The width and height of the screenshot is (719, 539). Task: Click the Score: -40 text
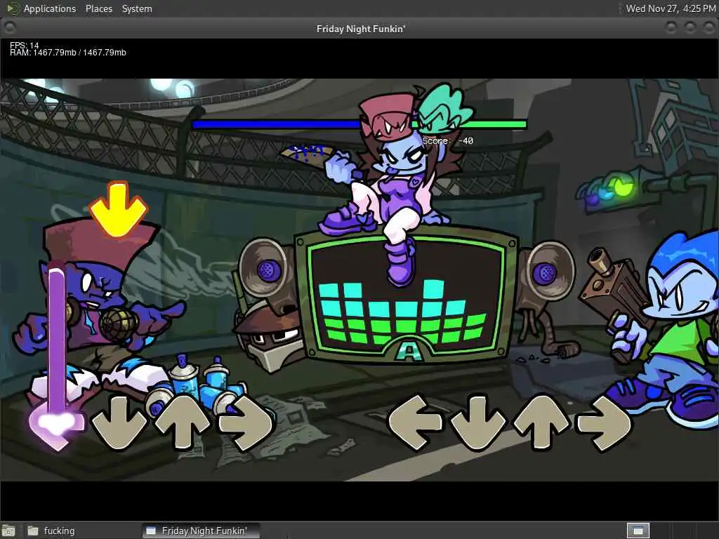(447, 140)
